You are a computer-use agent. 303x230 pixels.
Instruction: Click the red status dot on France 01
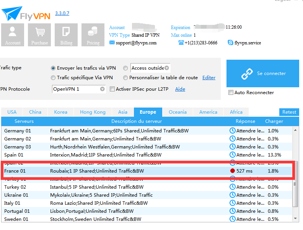[233, 171]
